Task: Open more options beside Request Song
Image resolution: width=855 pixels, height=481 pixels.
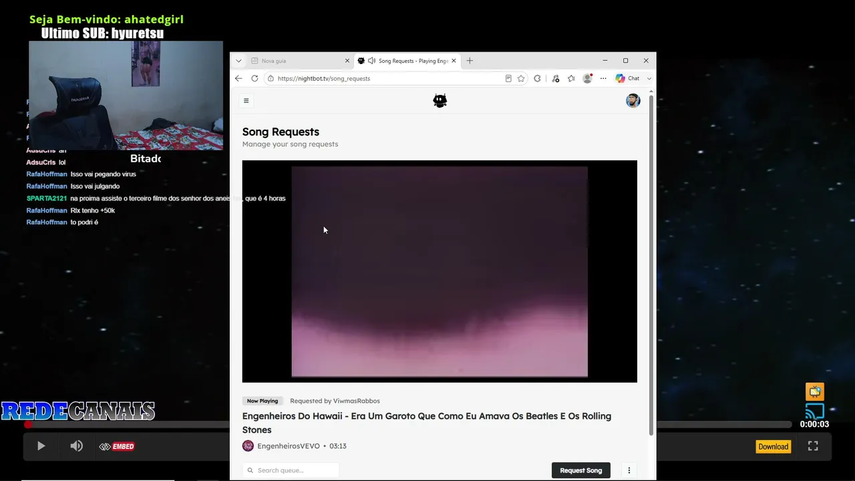Action: pos(629,470)
